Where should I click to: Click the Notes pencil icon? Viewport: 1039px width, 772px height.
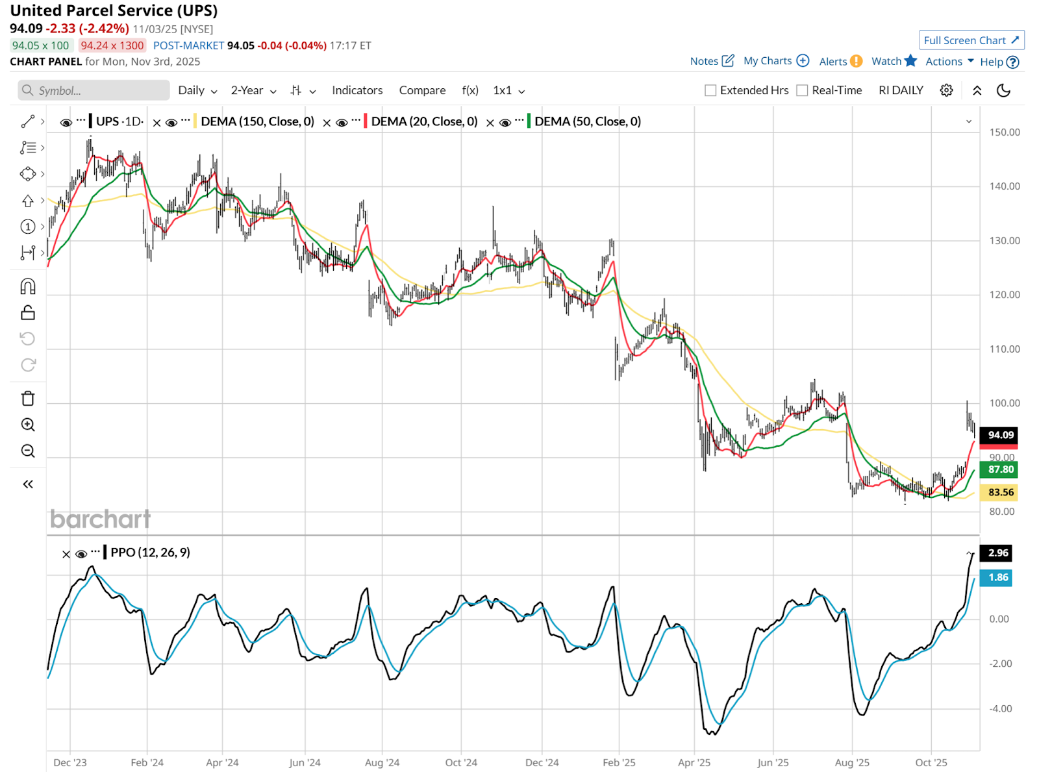pos(729,60)
